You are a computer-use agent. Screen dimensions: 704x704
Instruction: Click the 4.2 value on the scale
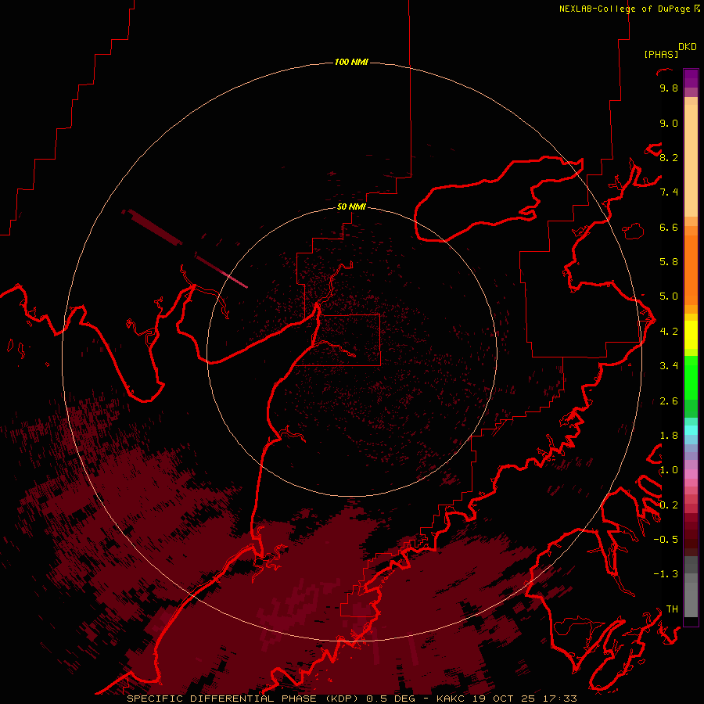pos(669,332)
